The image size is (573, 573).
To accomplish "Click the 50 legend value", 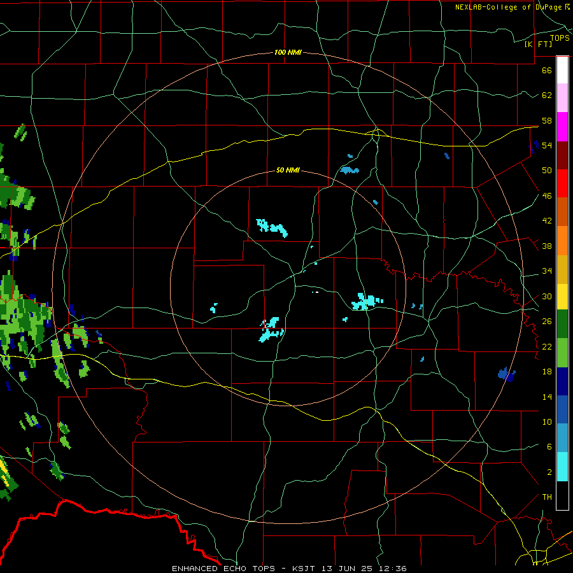I will tap(547, 170).
